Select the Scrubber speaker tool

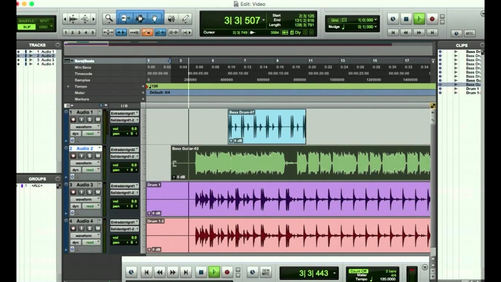click(171, 18)
